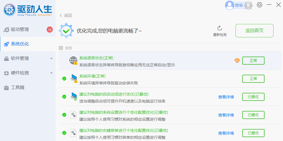Open settings via hexagon gear icon

[260, 5]
